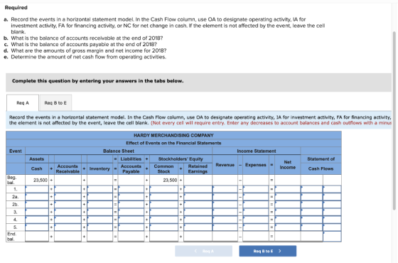Select the Revenue cell for event 2a
398x263 pixels.
pyautogui.click(x=225, y=197)
